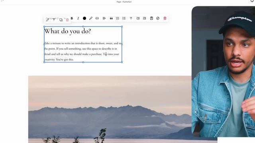Apply strikethrough from the main toolbar
255x143 pixels.
tap(131, 18)
